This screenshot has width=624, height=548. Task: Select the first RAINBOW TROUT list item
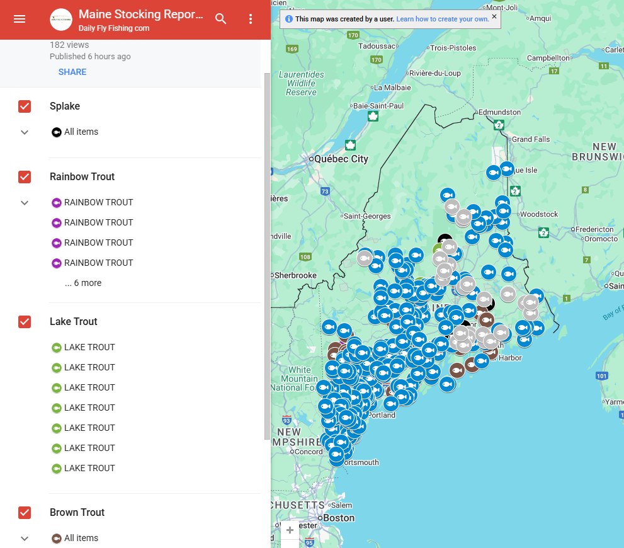coord(93,202)
